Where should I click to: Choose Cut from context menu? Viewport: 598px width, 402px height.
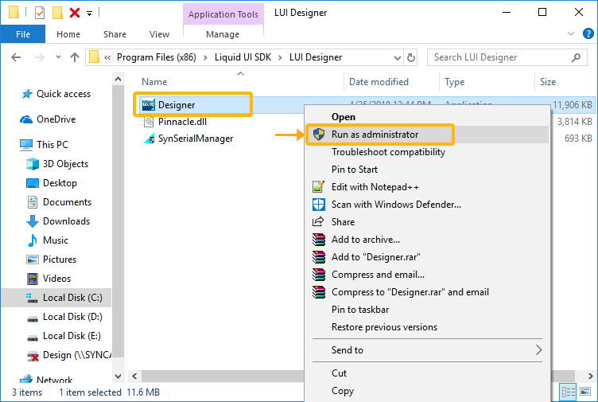click(339, 373)
